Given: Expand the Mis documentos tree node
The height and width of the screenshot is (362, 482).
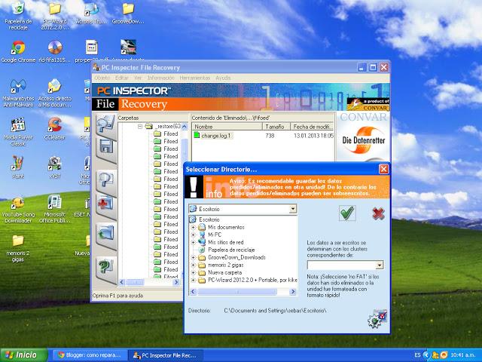Looking at the screenshot, I should tap(194, 227).
